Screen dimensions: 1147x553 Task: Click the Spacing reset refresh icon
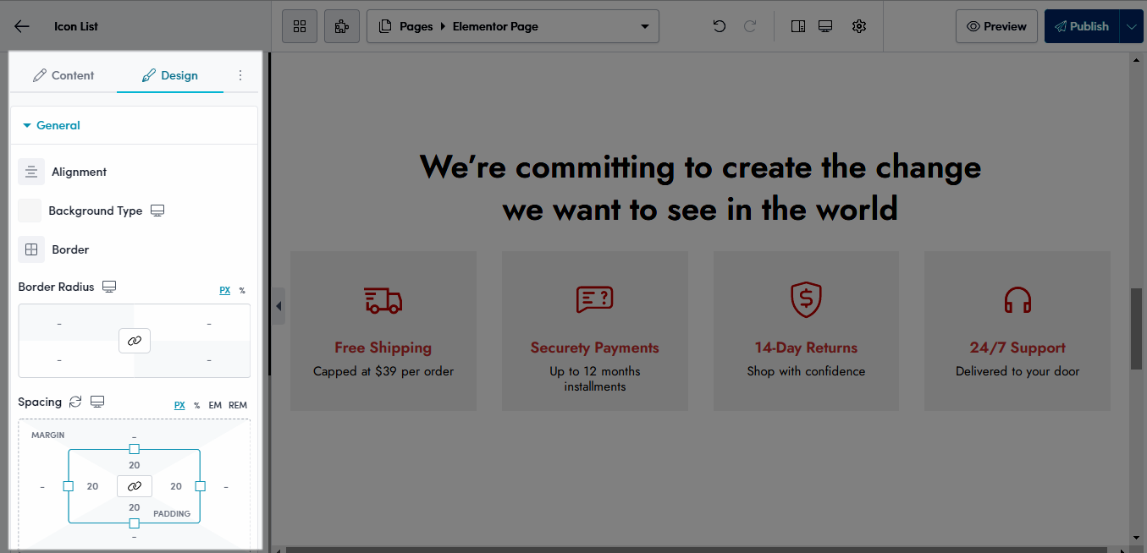tap(76, 402)
